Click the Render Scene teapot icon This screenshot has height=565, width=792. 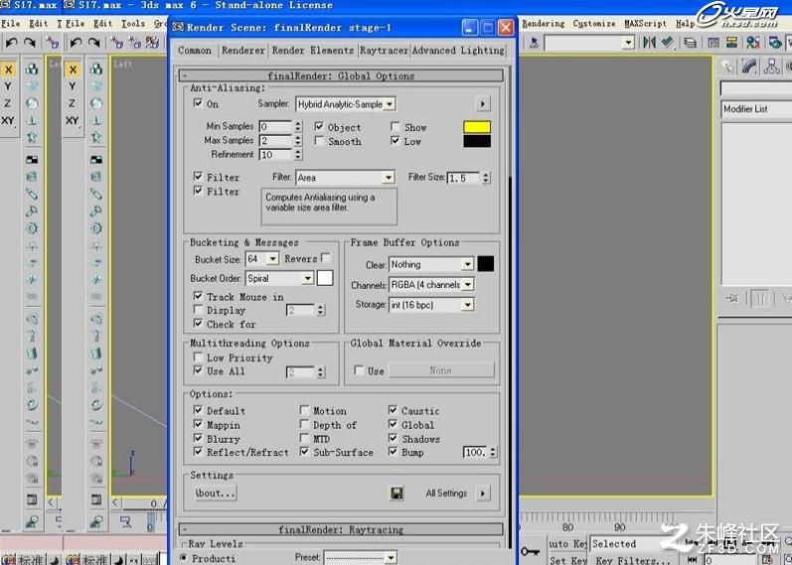tap(775, 43)
